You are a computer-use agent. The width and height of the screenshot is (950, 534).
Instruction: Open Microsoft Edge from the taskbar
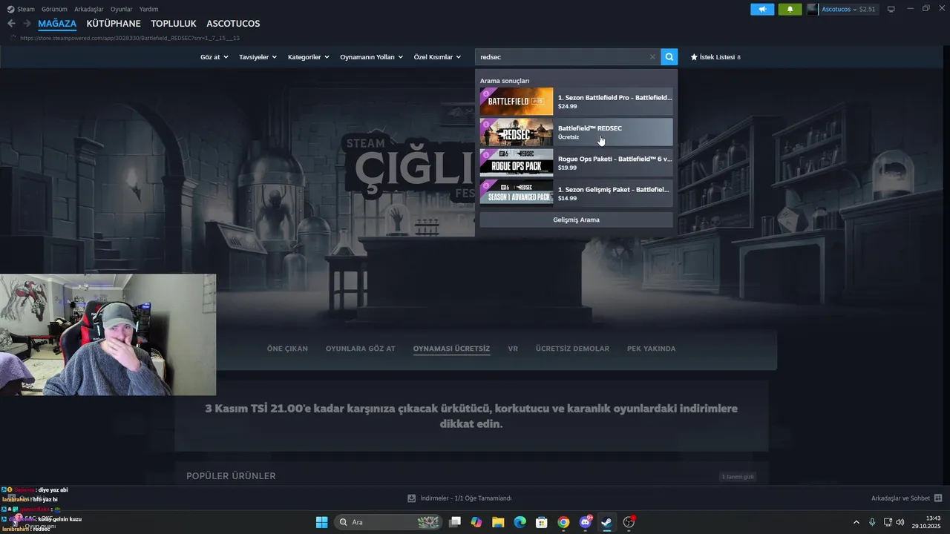(520, 522)
